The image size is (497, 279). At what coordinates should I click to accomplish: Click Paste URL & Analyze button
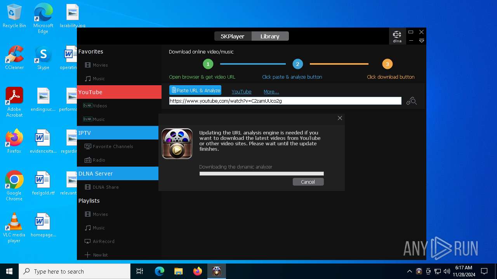(195, 90)
